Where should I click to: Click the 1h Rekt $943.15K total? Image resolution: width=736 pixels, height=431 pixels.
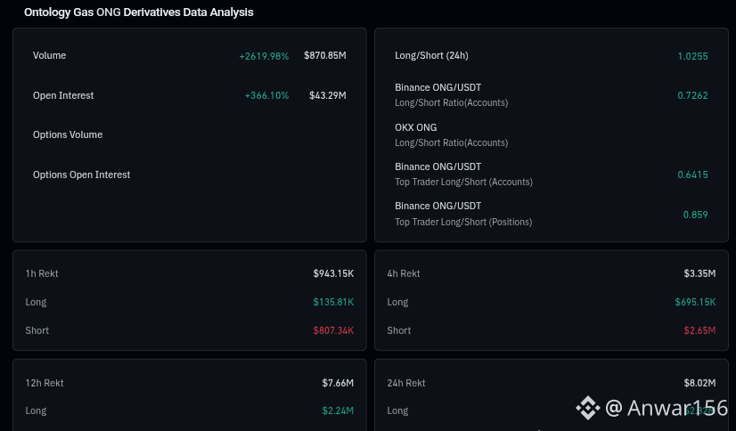click(333, 273)
